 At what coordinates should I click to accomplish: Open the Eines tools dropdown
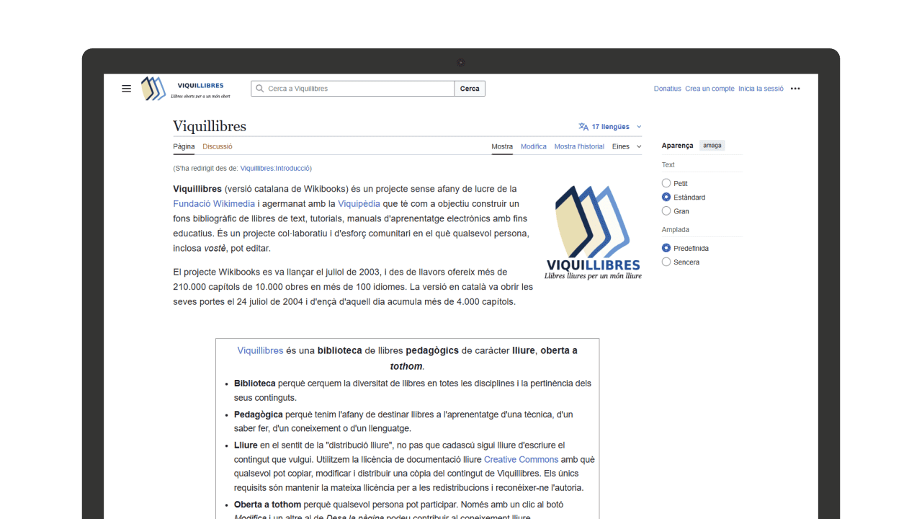coord(627,146)
